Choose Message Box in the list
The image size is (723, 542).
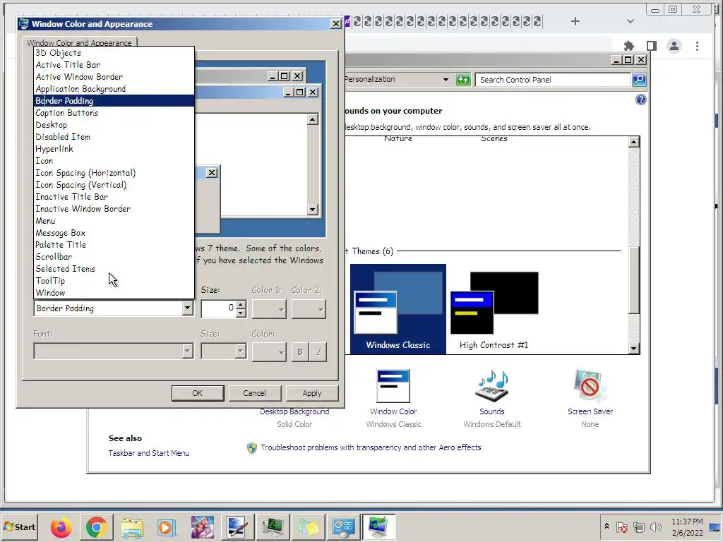(114, 232)
